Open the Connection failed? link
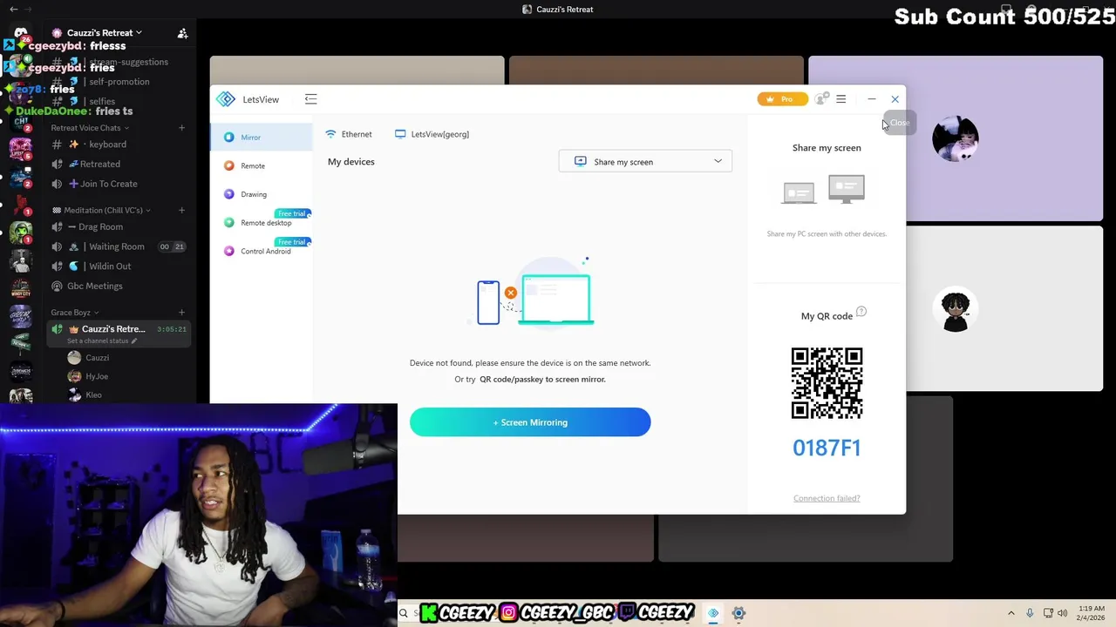1116x627 pixels. [827, 498]
